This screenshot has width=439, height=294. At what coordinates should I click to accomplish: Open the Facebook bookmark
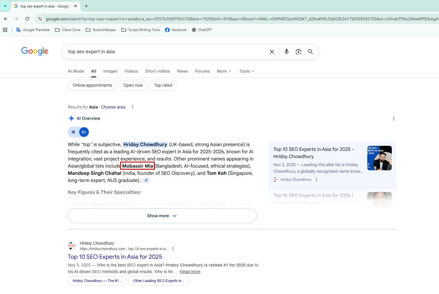[x=176, y=30]
